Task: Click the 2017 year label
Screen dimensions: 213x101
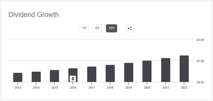Action: [92, 88]
